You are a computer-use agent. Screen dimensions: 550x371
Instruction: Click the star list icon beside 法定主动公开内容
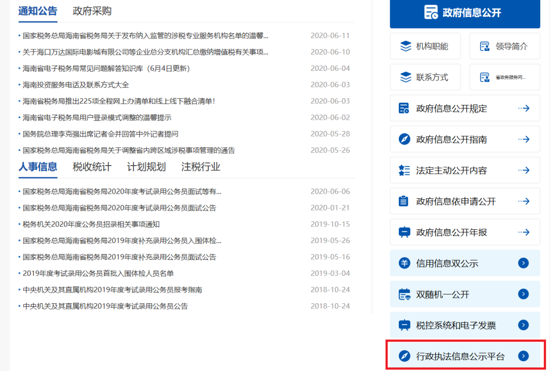coord(404,170)
